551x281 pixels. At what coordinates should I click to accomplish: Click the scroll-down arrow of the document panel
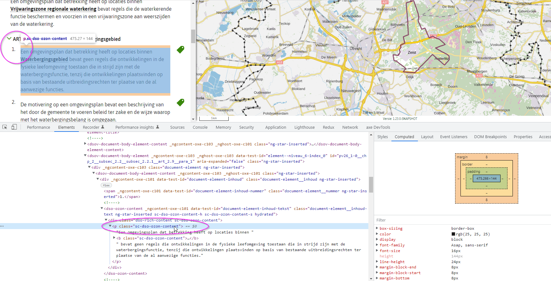coord(193,119)
